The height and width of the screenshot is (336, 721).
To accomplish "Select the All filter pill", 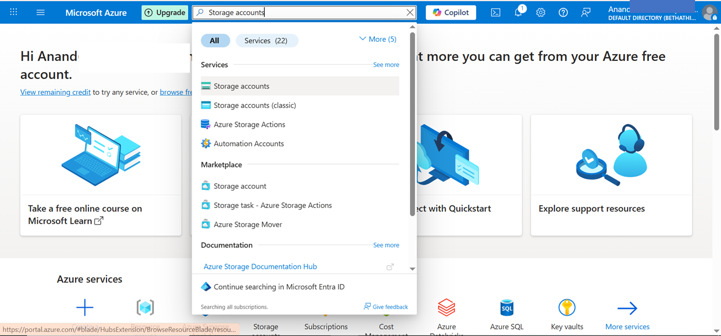I will click(x=215, y=41).
